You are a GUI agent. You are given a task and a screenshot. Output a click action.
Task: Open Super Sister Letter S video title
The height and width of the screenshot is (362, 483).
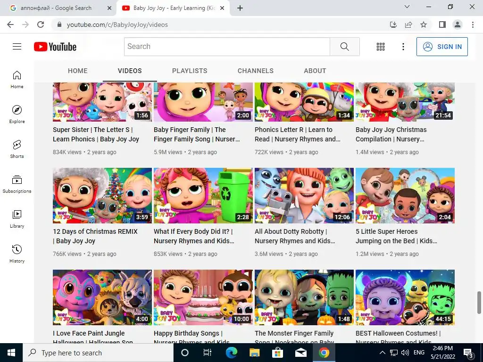tap(96, 134)
